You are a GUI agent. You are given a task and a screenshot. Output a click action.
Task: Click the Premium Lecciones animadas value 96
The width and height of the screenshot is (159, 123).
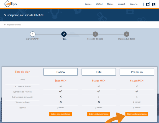pos(137,86)
